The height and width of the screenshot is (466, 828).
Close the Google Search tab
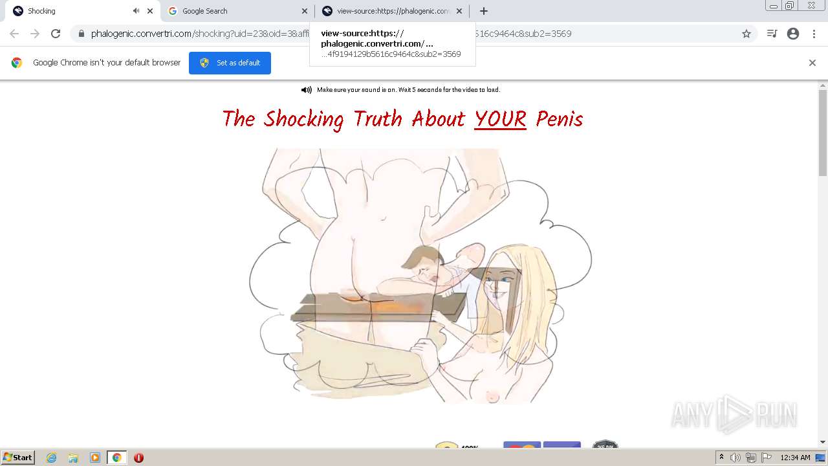pyautogui.click(x=305, y=11)
